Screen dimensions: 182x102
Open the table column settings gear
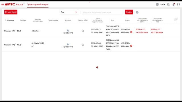(x=176, y=19)
